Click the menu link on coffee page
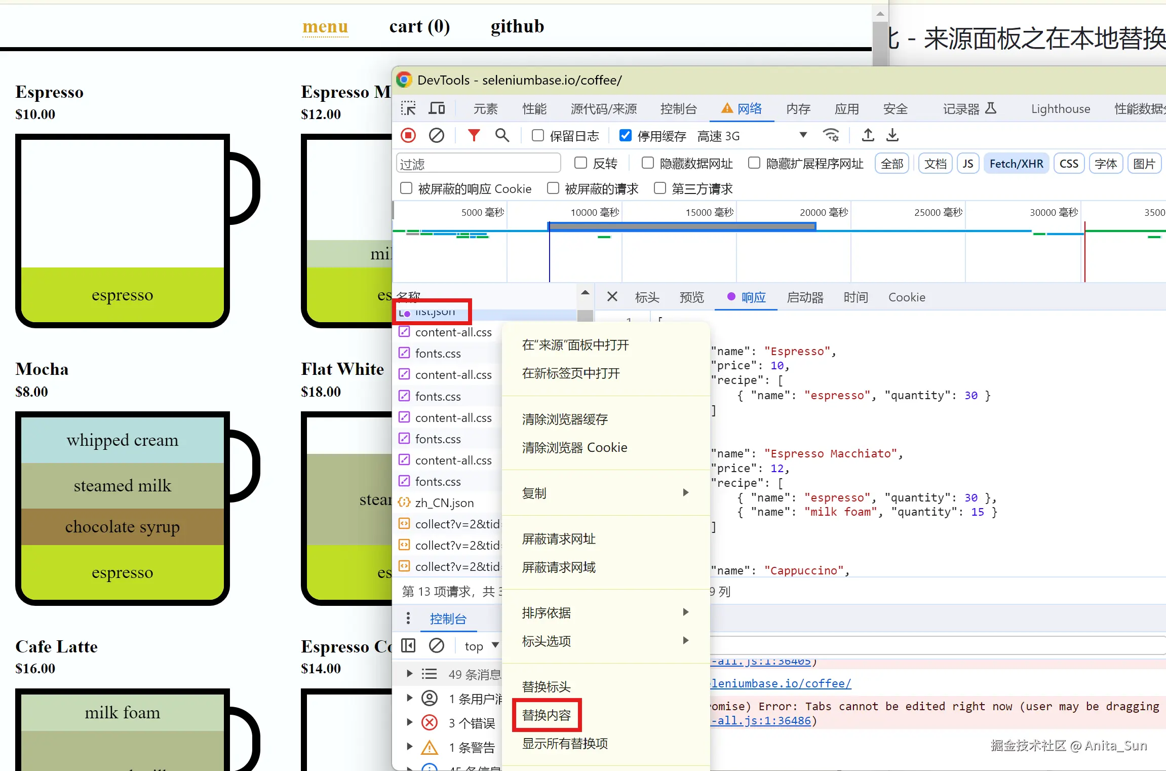 (325, 26)
